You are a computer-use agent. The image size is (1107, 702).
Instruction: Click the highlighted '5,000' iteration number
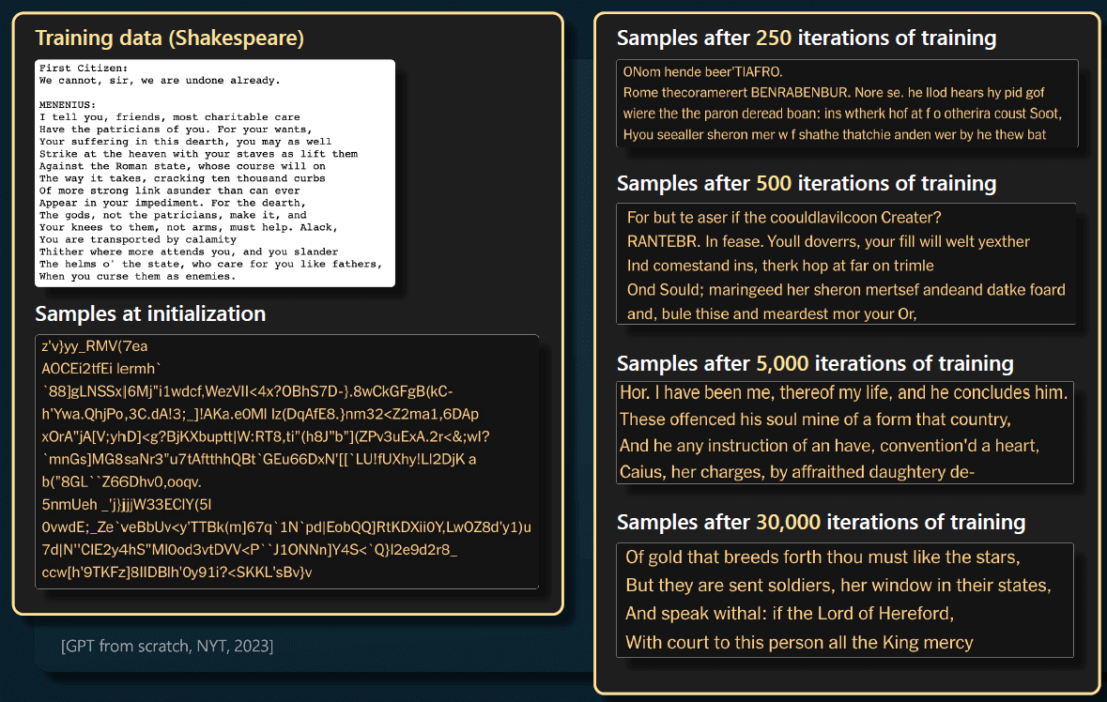click(x=784, y=363)
